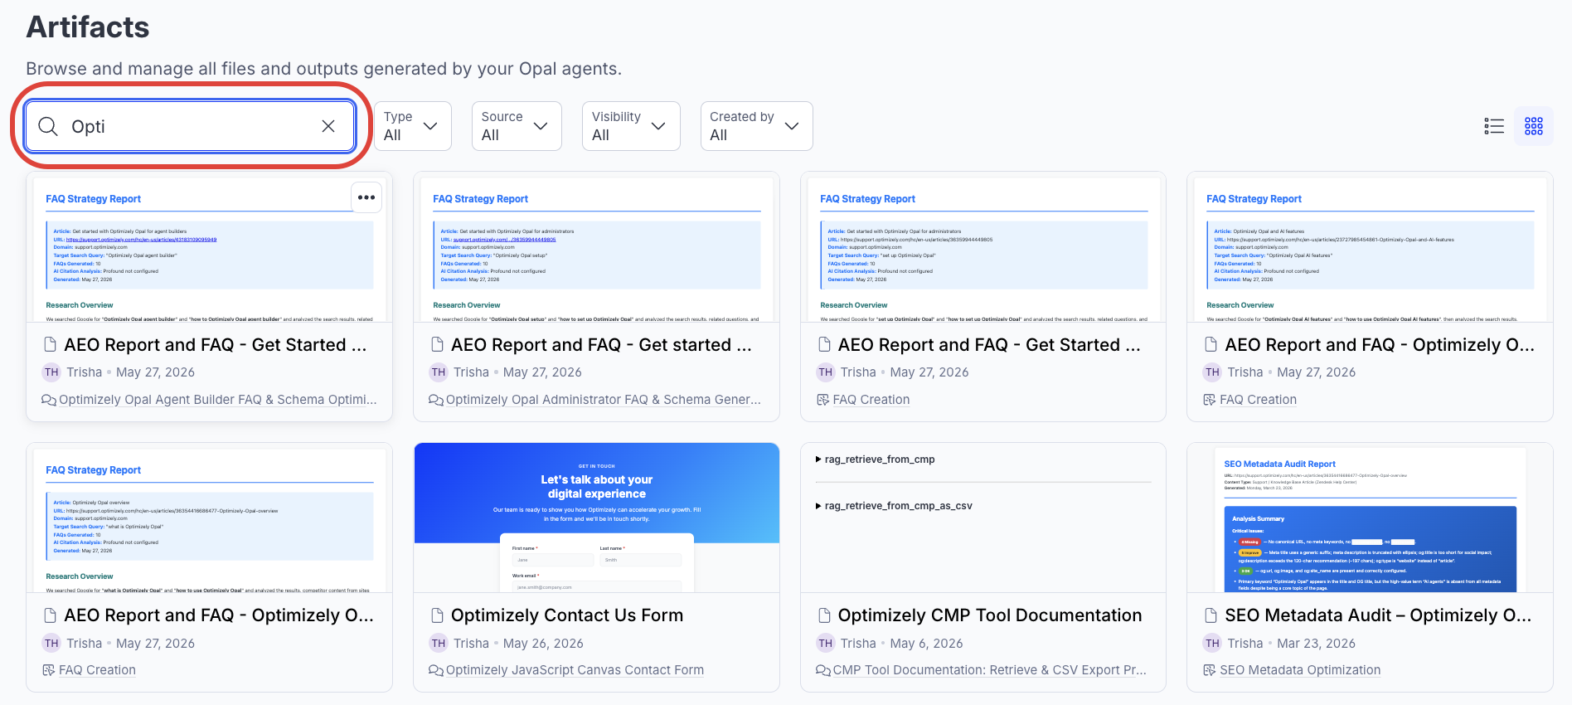Open the Optimizely Contact Us Form thumbnail preview

click(x=597, y=518)
